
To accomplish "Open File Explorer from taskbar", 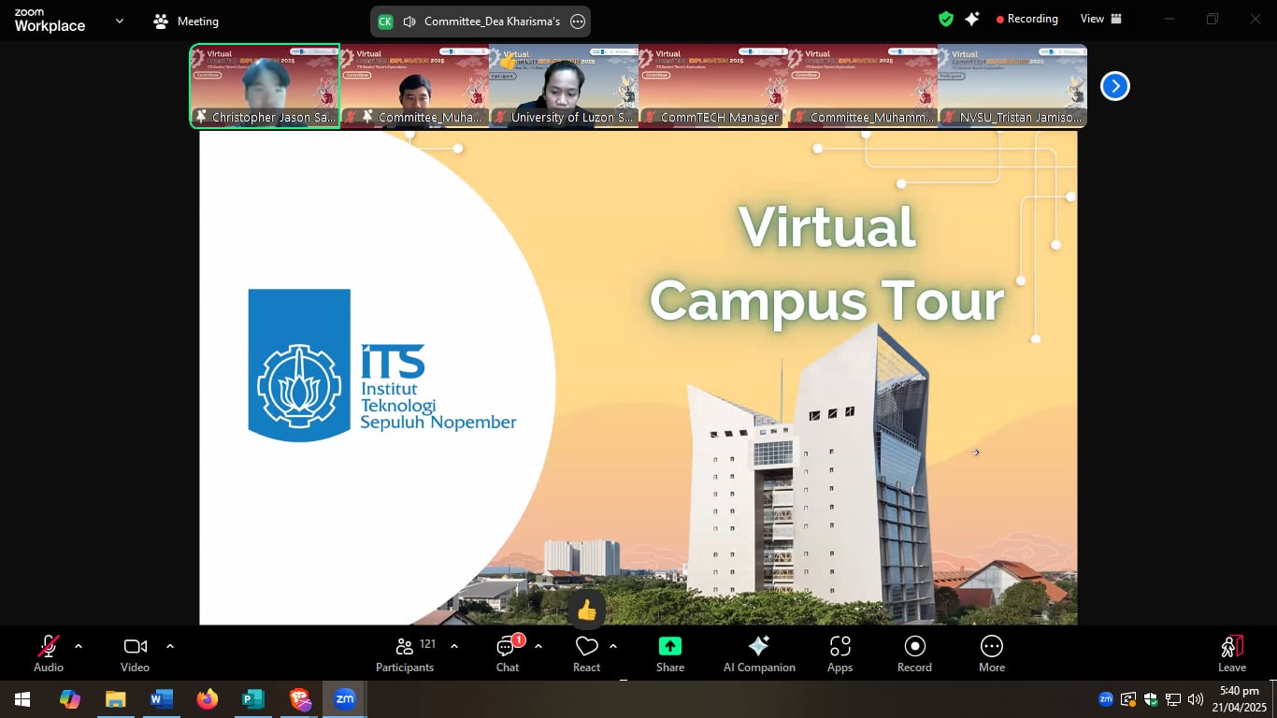I will point(115,699).
